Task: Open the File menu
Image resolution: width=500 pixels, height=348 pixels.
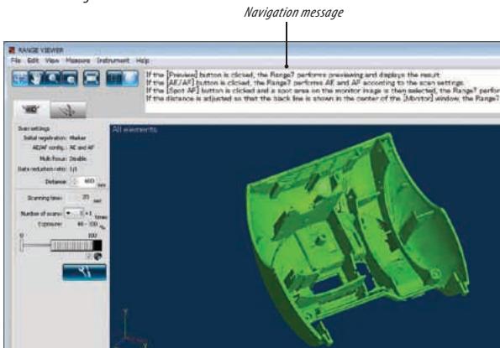Action: tap(16, 60)
